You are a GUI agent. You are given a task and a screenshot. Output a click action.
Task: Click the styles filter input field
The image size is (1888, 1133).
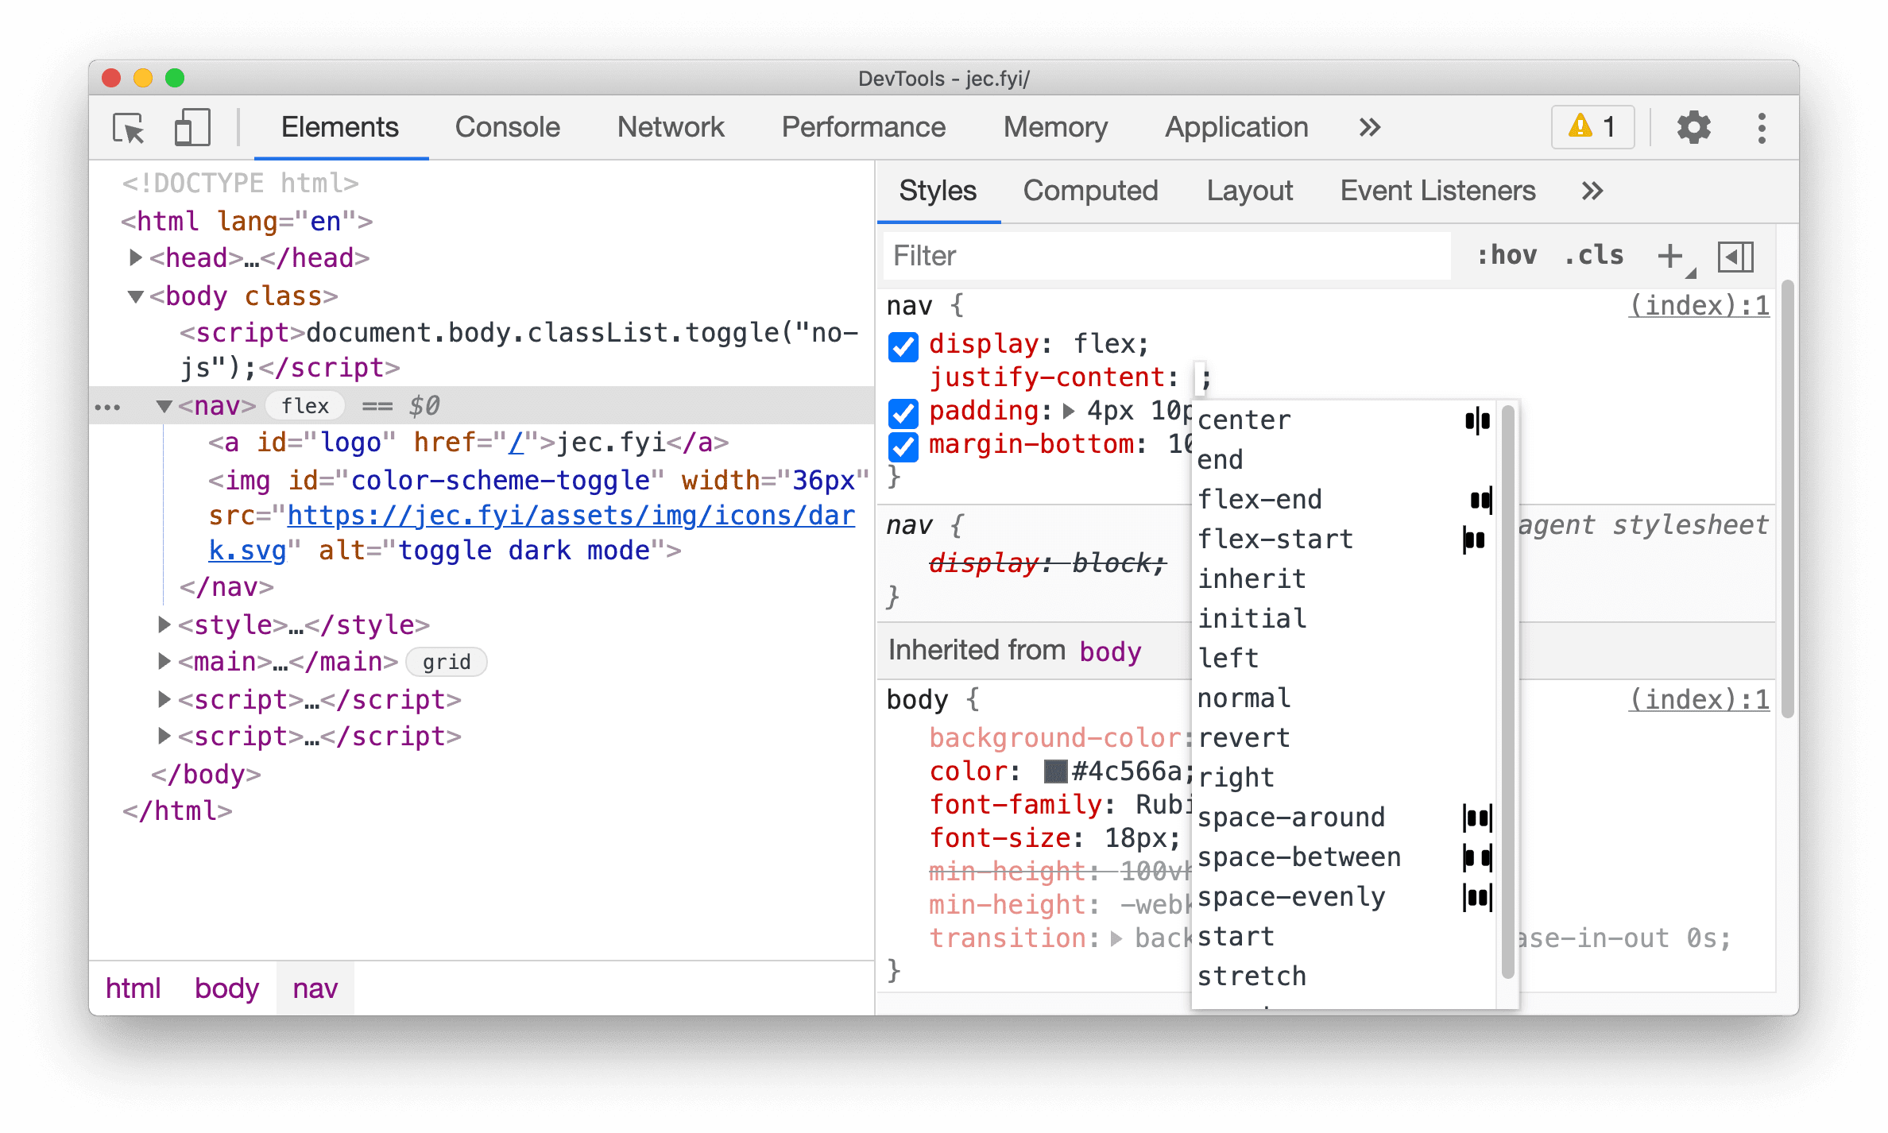click(x=1172, y=257)
